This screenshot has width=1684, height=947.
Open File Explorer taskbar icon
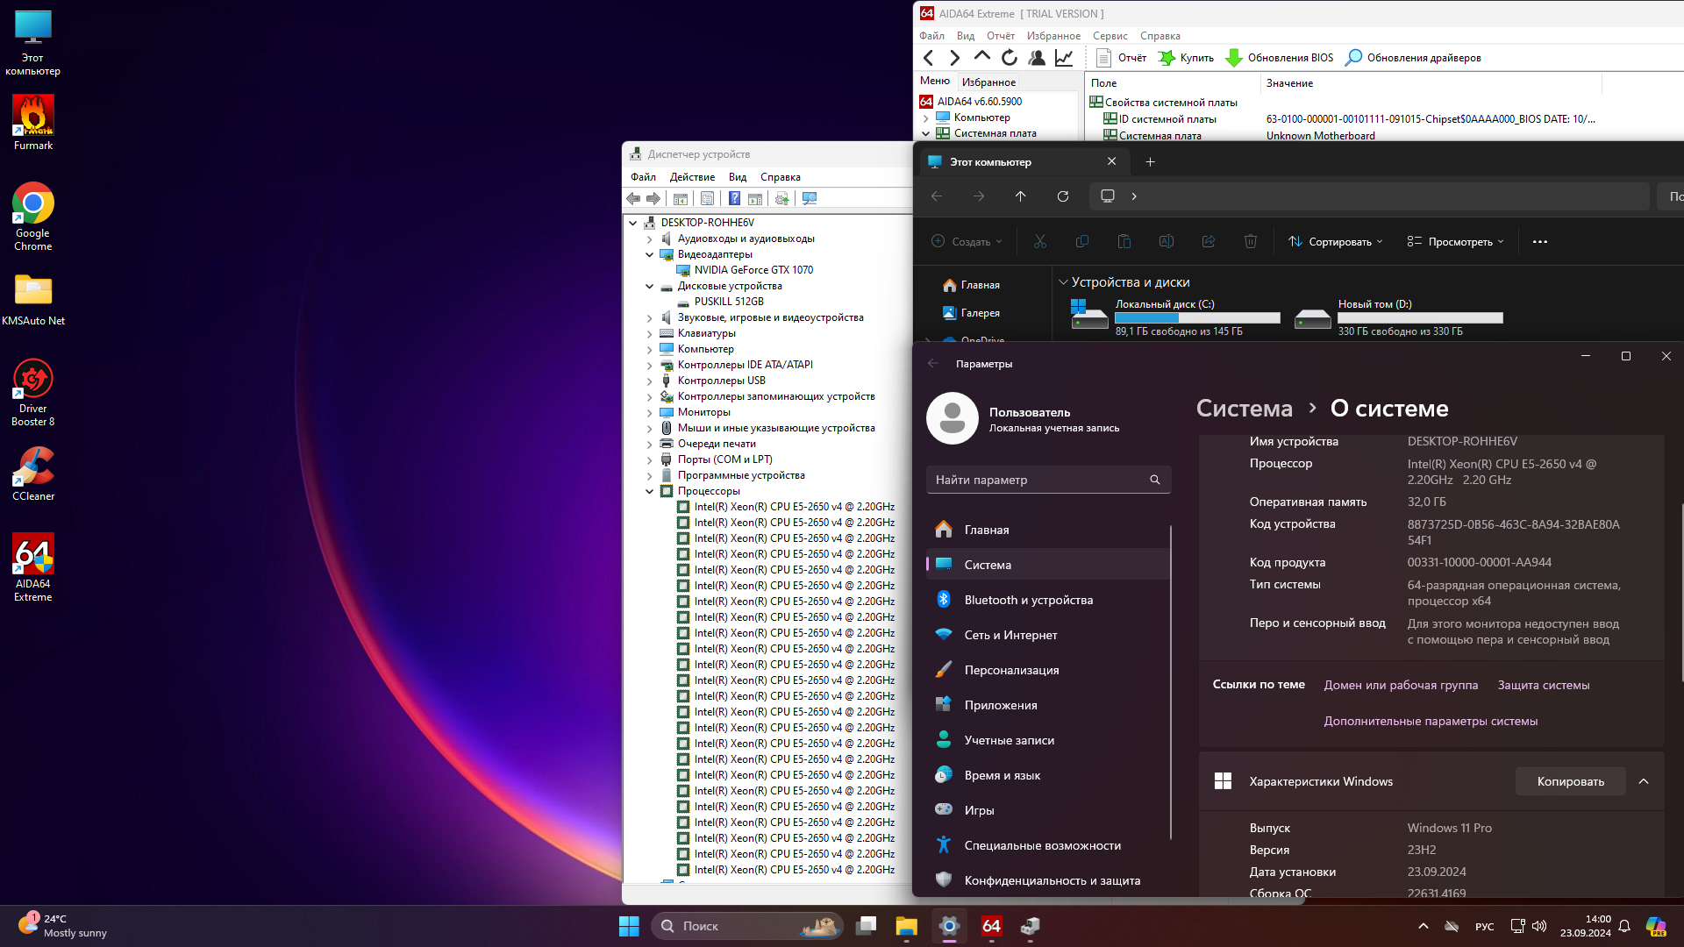tap(906, 926)
